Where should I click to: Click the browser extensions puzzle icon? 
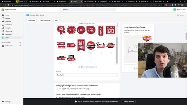point(175,5)
